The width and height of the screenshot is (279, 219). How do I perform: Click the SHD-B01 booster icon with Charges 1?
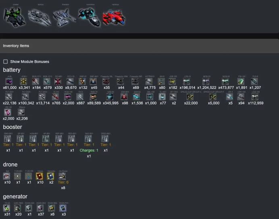[88, 139]
